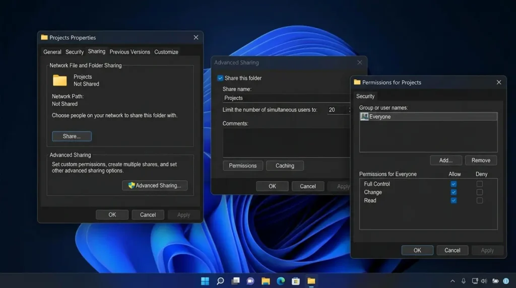
Task: Click the microphone tray icon
Action: 464,281
